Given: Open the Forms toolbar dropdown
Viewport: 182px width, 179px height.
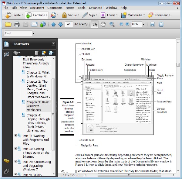Looking at the screenshot, I should point(109,15).
